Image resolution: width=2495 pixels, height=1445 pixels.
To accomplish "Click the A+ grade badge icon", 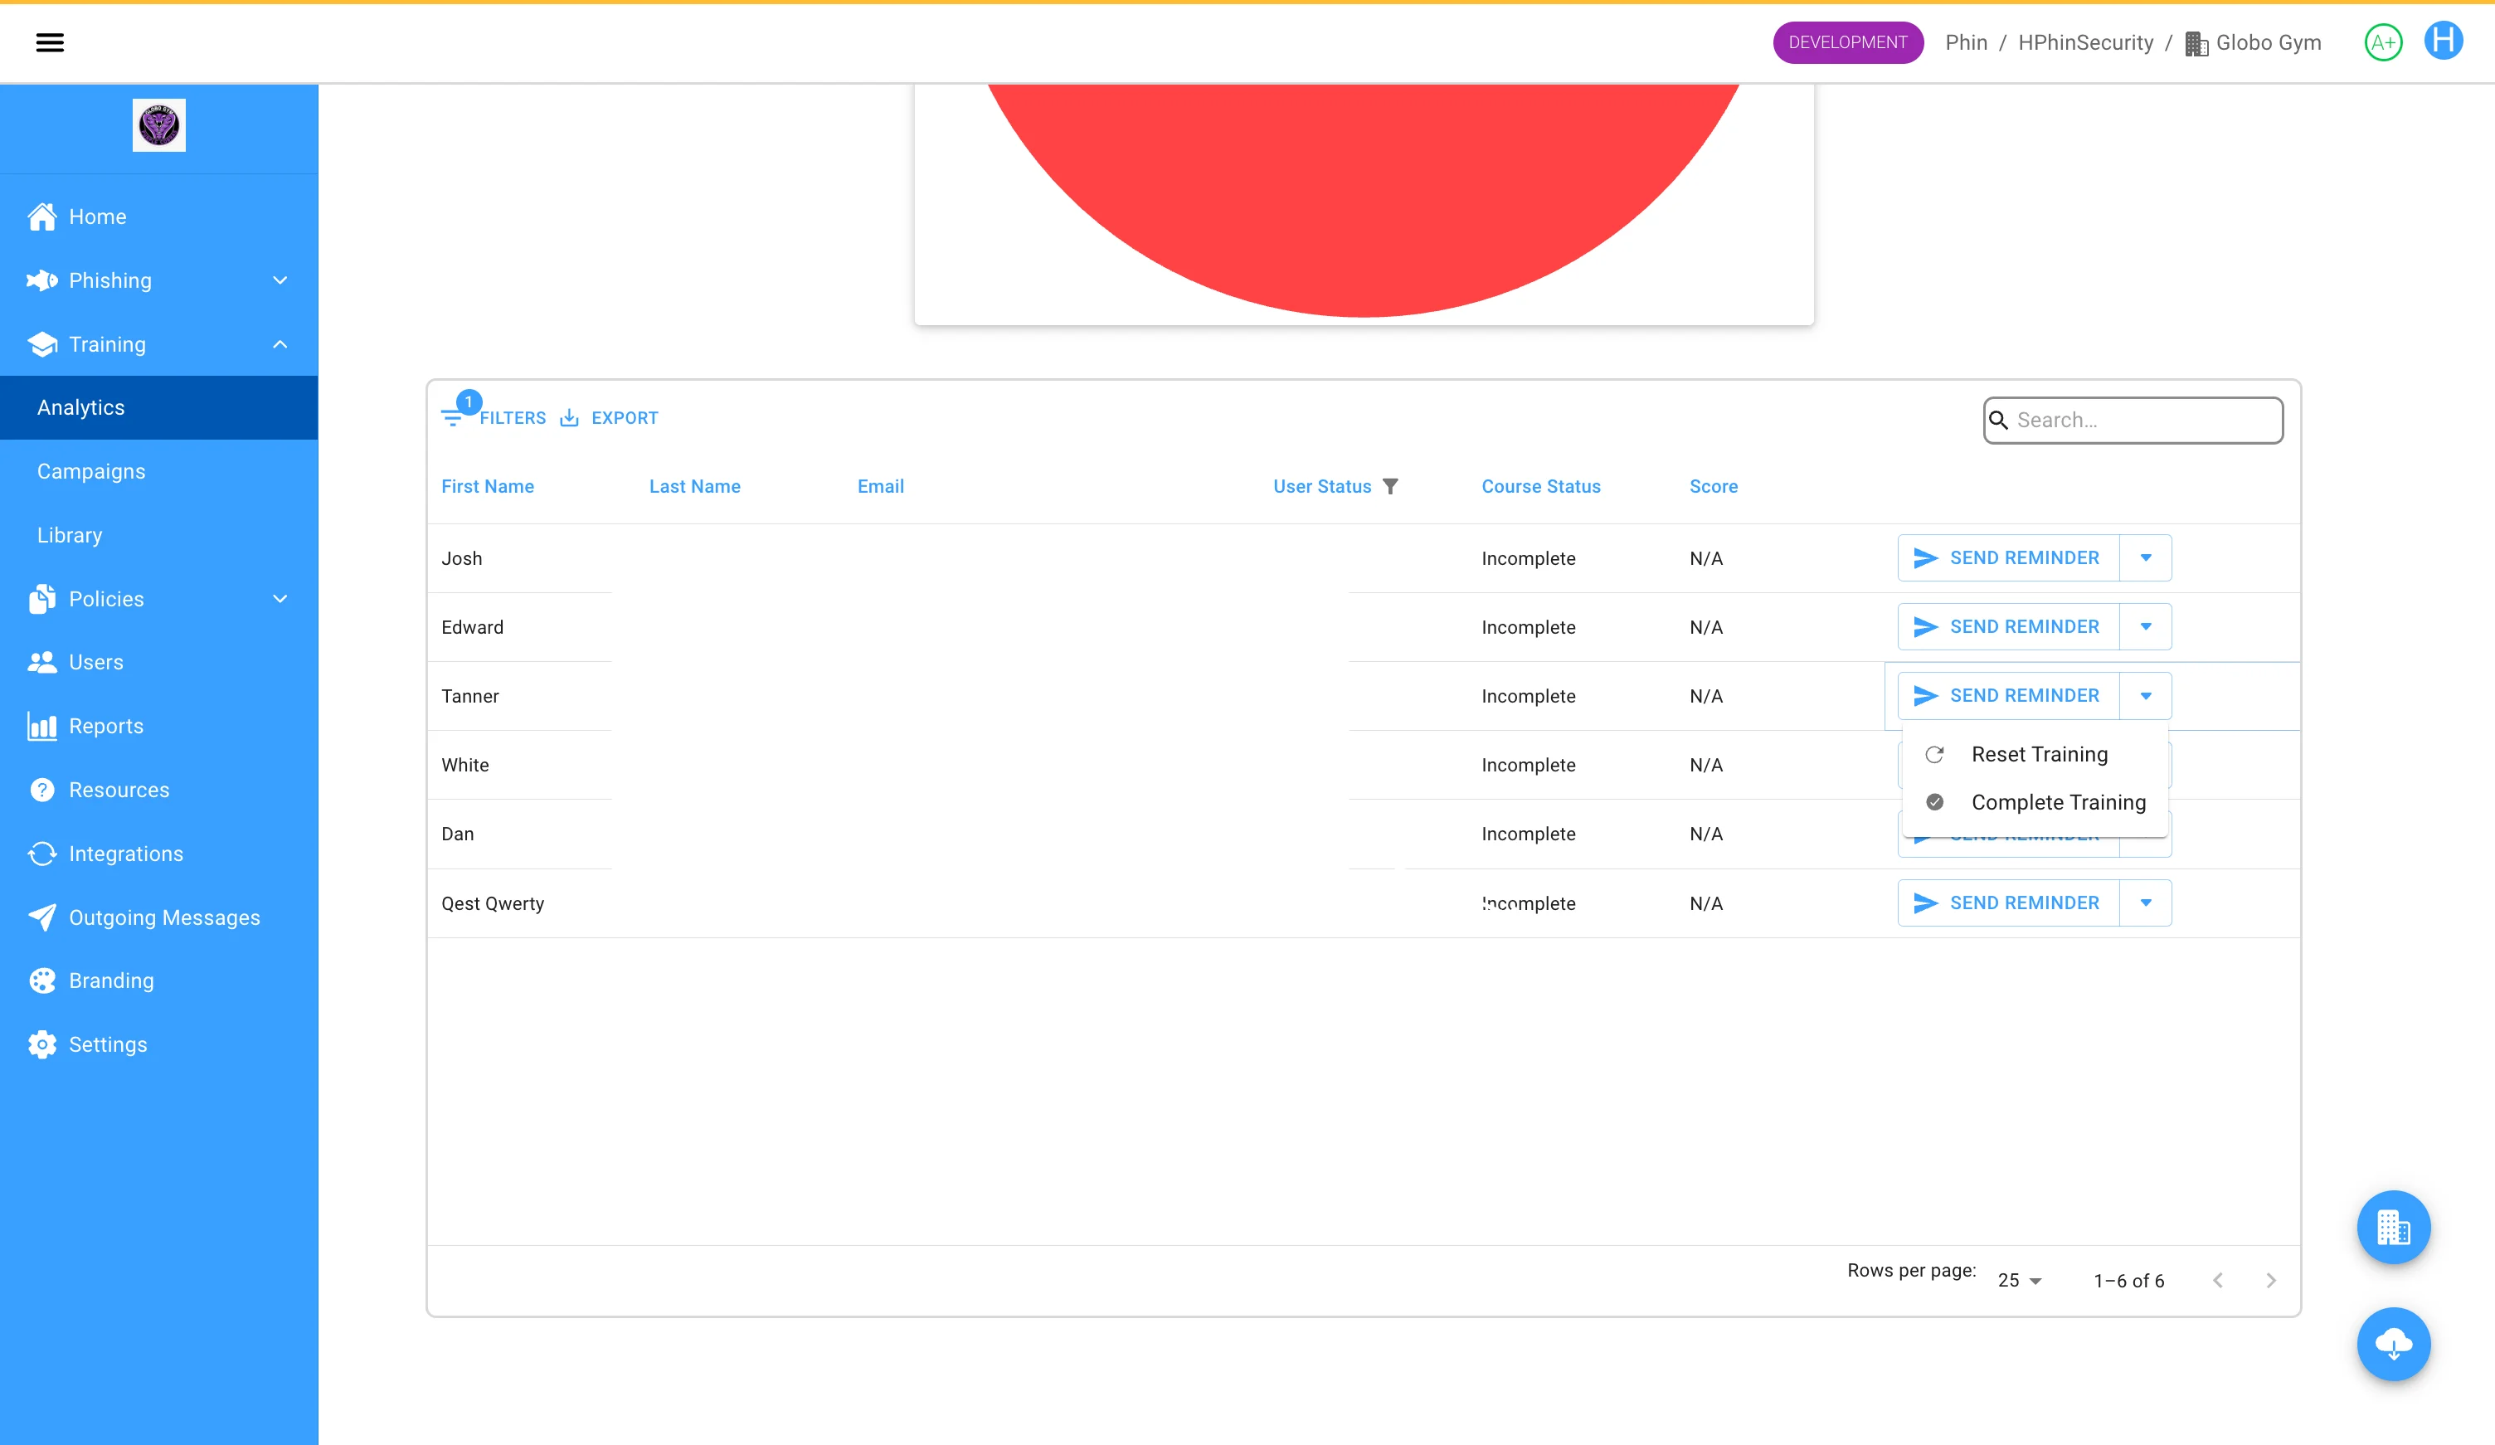I will 2382,42.
